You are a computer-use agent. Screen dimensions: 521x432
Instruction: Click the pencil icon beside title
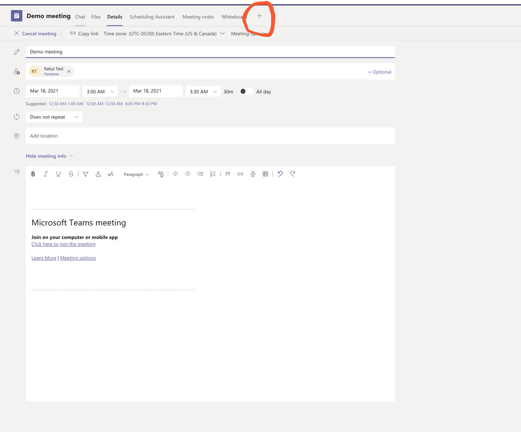point(17,52)
